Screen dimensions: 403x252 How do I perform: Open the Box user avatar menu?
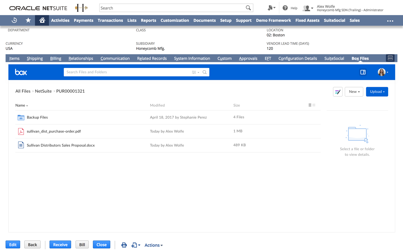[x=383, y=72]
